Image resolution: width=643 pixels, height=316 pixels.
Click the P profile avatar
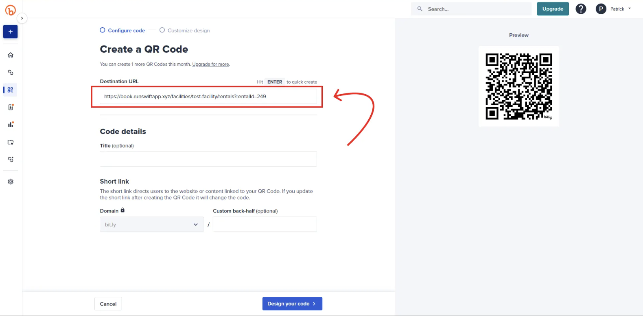601,9
